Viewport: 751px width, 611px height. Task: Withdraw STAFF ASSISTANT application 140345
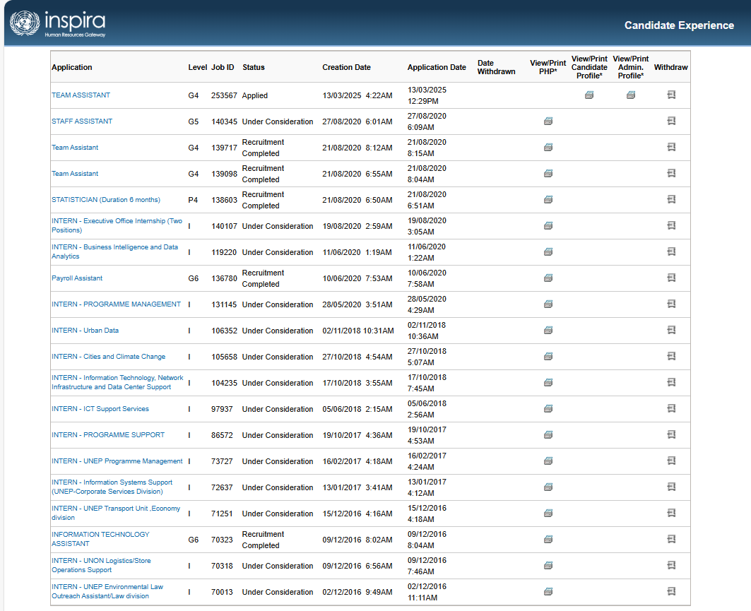click(x=671, y=121)
